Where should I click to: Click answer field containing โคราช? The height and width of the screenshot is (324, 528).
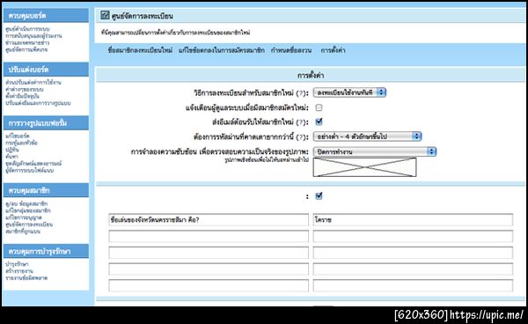pos(413,219)
